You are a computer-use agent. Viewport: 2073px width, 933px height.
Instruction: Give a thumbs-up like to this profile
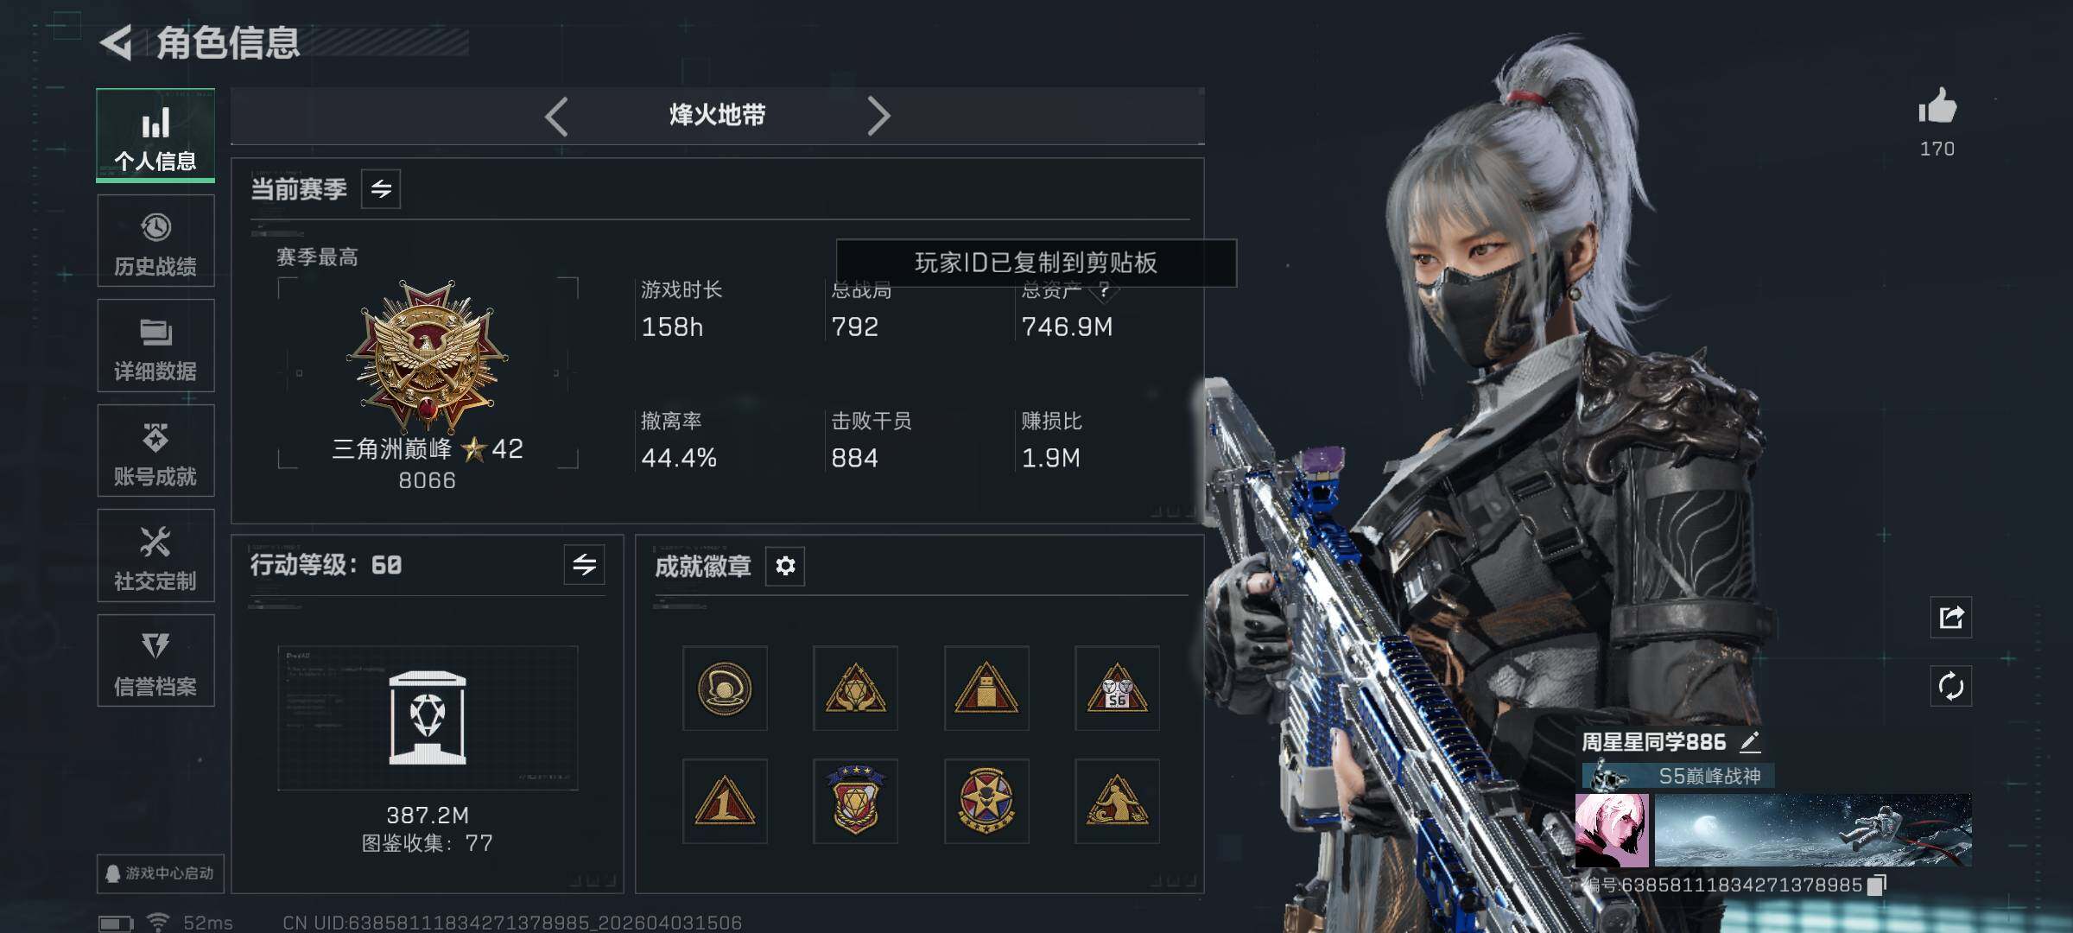point(1937,108)
